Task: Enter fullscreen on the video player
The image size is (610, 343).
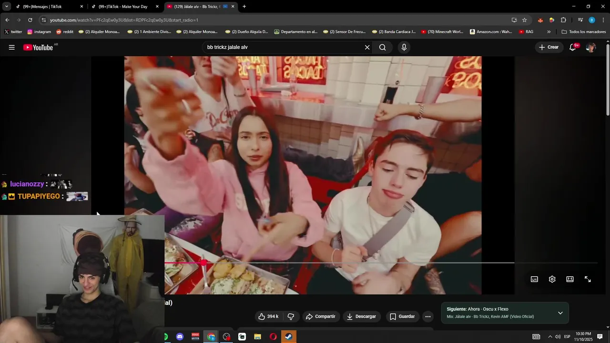Action: coord(588,279)
